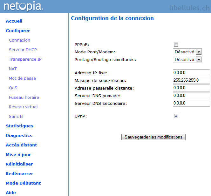Click the Serveur DNS primaire field
Viewport: 211px width, 196px height.
pos(191,96)
